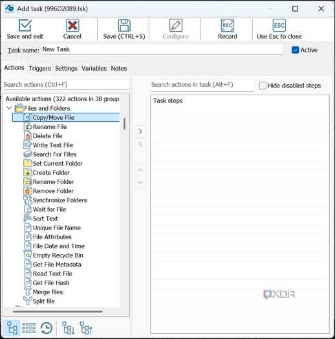Click the Remove Folder icon

tap(28, 191)
